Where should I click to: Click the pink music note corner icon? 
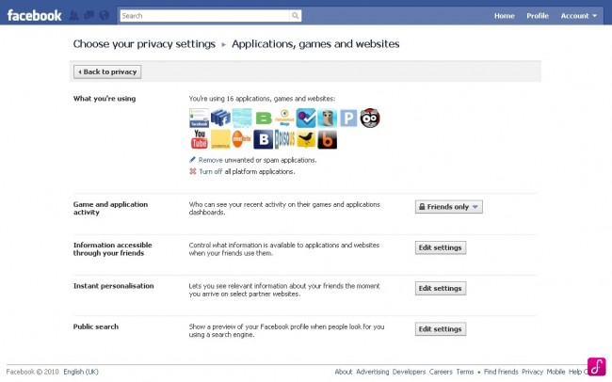[597, 367]
